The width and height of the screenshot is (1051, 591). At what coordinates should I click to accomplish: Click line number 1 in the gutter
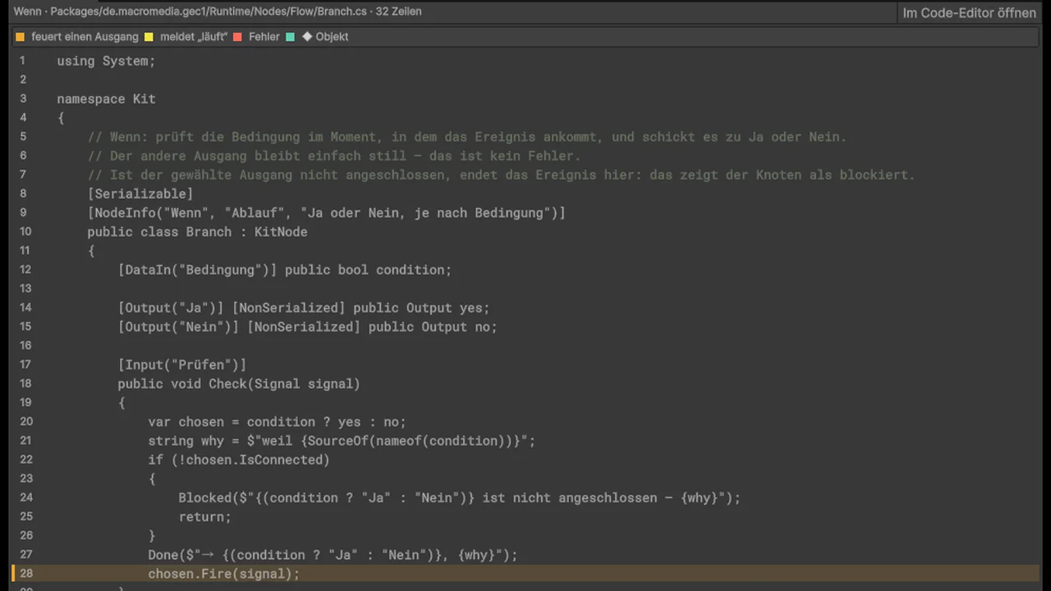click(x=22, y=61)
